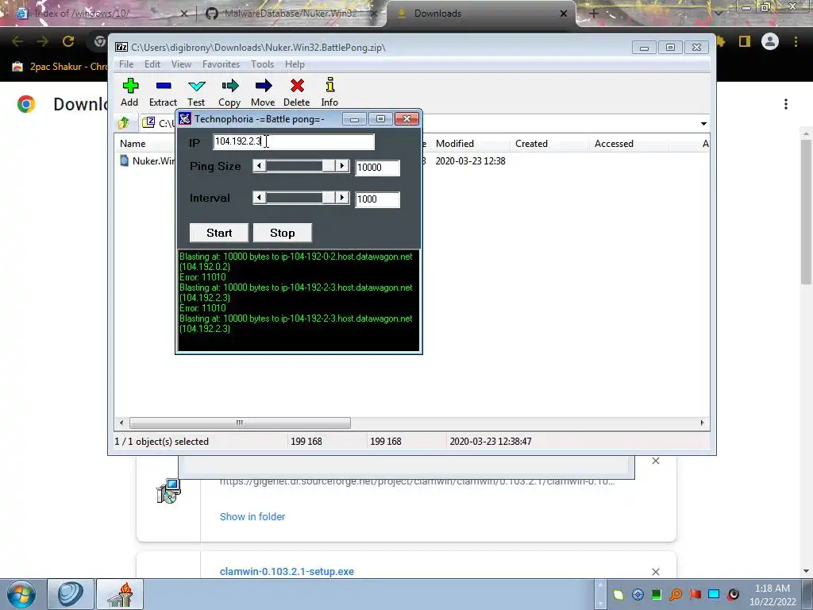Click the Interval slider left arrow
Viewport: 813px width, 610px height.
(260, 198)
